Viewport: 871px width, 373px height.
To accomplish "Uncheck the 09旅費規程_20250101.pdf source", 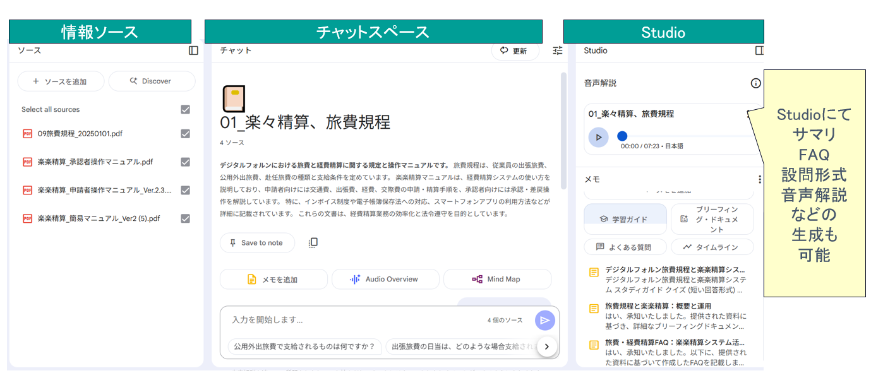I will 185,134.
